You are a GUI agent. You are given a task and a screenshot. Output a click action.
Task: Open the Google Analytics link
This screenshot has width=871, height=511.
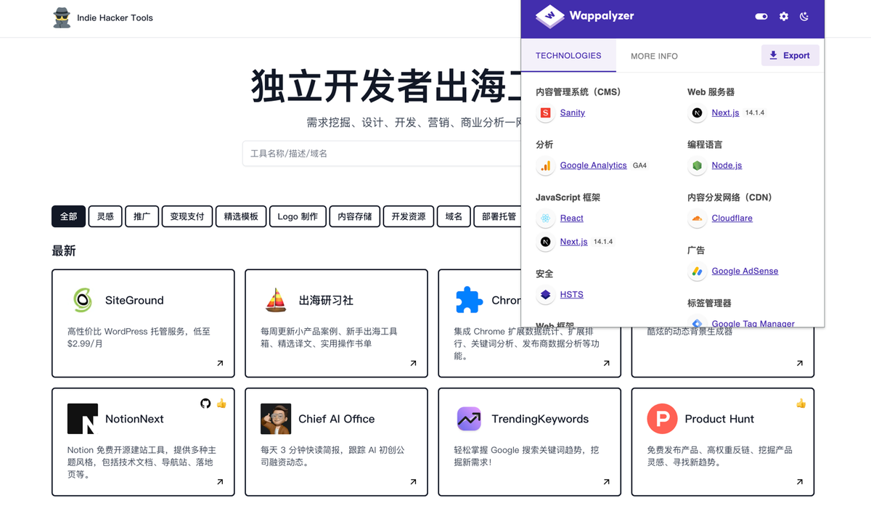point(593,165)
